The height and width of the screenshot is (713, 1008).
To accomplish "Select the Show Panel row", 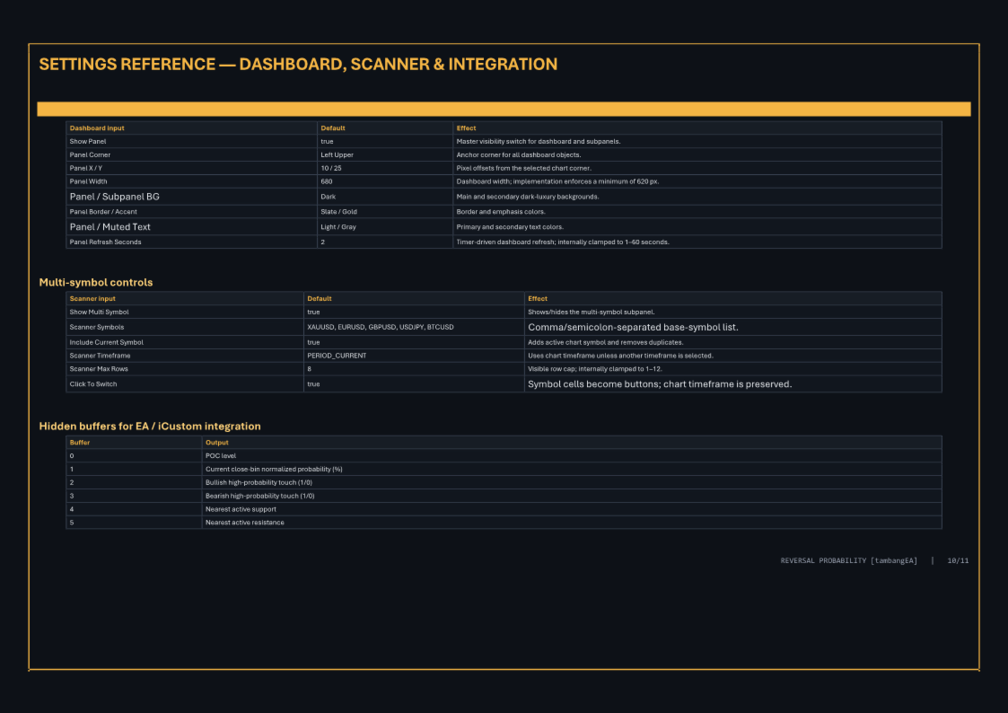I will coord(504,142).
